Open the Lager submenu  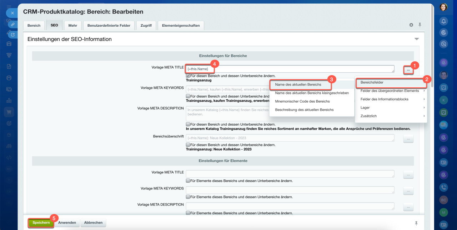[x=391, y=108]
